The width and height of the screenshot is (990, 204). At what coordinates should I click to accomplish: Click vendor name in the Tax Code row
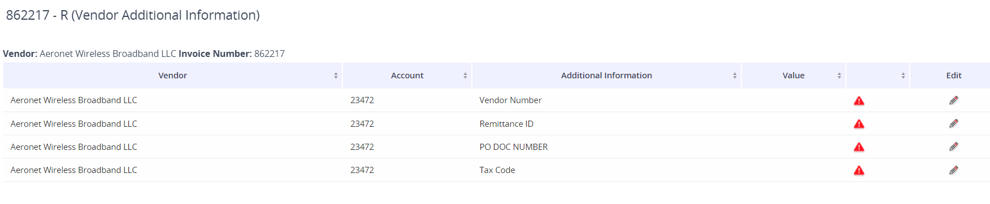[x=74, y=170]
